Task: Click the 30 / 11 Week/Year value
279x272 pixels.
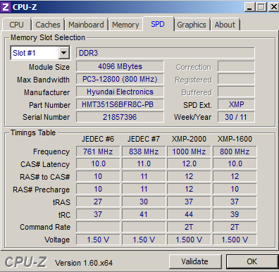Action: [236, 117]
